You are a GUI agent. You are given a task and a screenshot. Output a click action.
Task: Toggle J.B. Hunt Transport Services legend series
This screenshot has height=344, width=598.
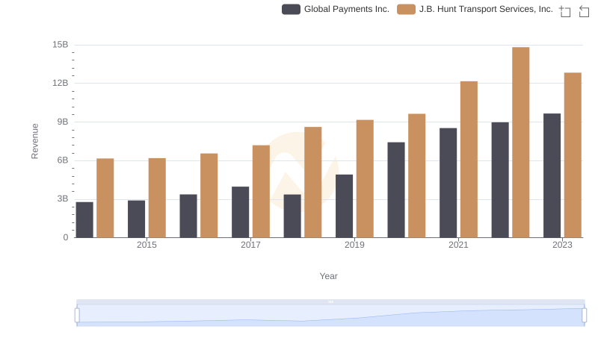click(475, 9)
